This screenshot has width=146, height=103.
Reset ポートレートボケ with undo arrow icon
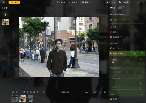138,53
